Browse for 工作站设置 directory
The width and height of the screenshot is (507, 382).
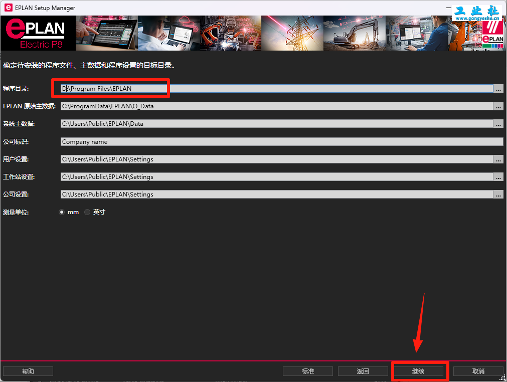pos(498,177)
